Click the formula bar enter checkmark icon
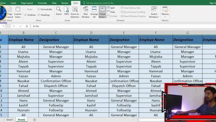216x122 pixels. click(x=20, y=26)
